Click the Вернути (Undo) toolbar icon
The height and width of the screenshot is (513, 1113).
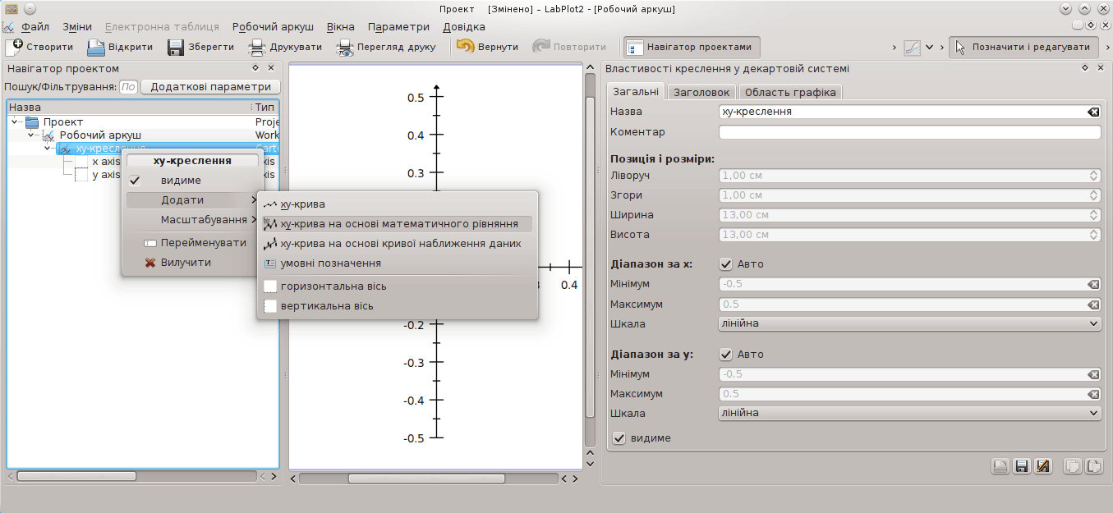point(487,47)
